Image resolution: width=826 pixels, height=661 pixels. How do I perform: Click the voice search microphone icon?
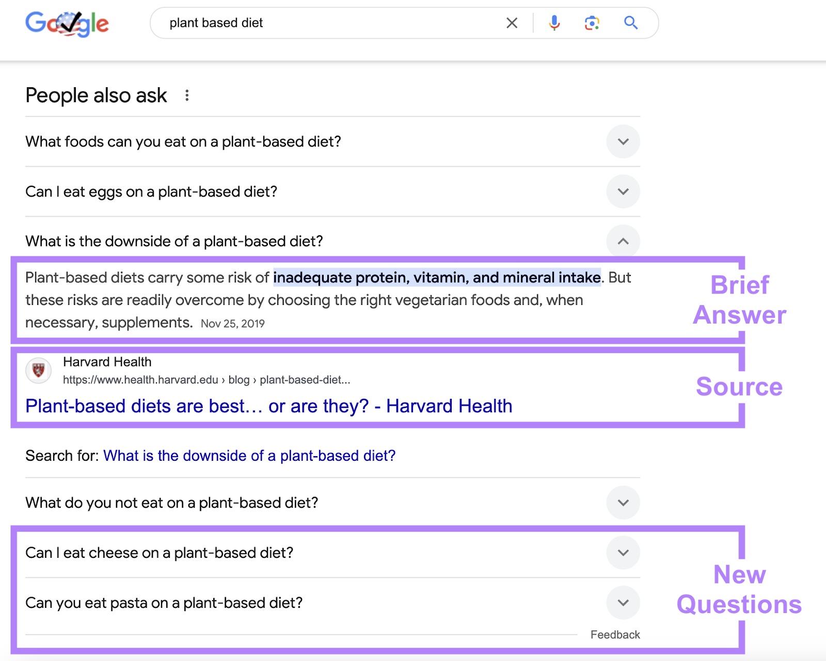coord(554,23)
